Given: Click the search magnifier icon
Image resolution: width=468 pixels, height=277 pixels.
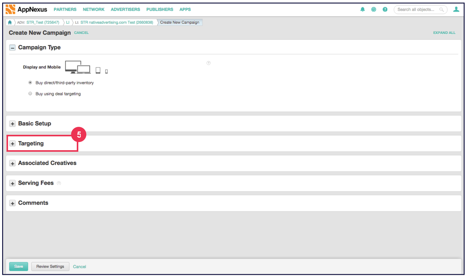Looking at the screenshot, I should click(441, 10).
